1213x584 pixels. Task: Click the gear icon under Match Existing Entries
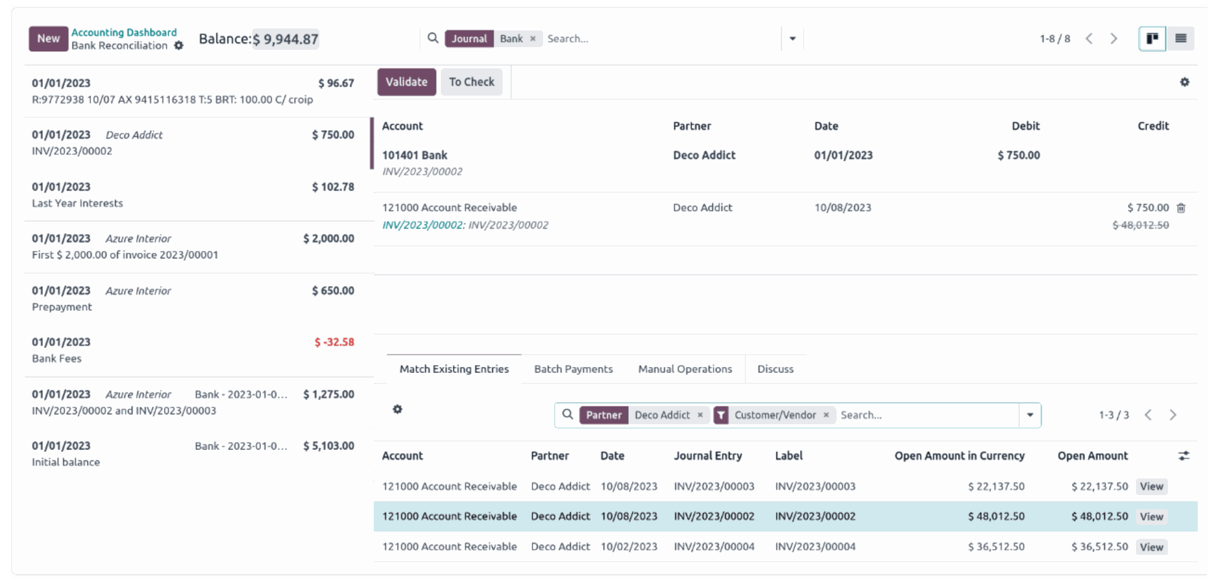[398, 409]
